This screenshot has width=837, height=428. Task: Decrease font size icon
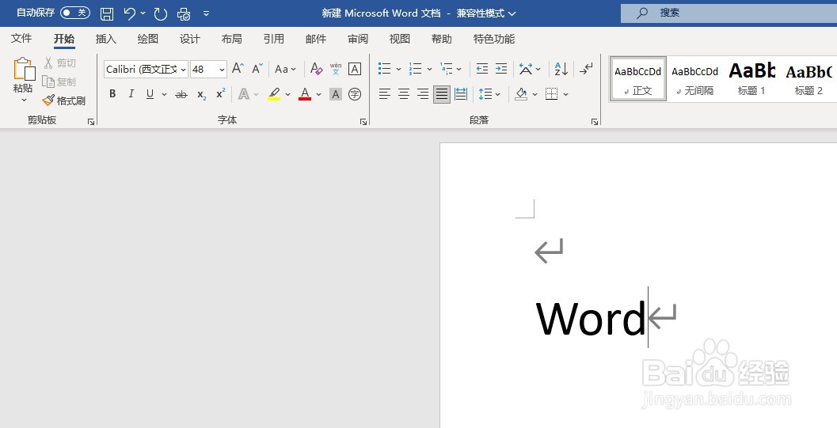pyautogui.click(x=257, y=68)
